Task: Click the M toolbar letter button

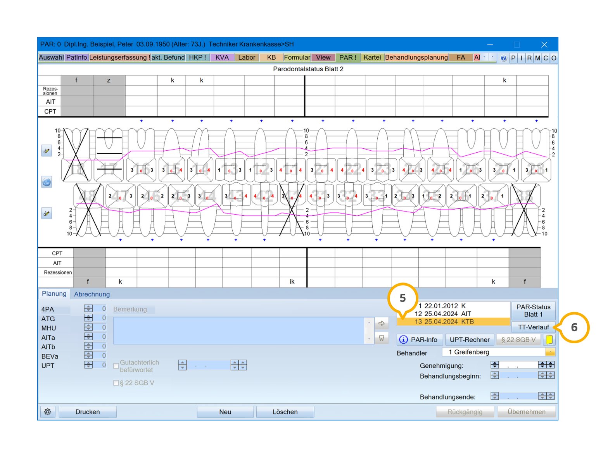Action: click(x=537, y=58)
